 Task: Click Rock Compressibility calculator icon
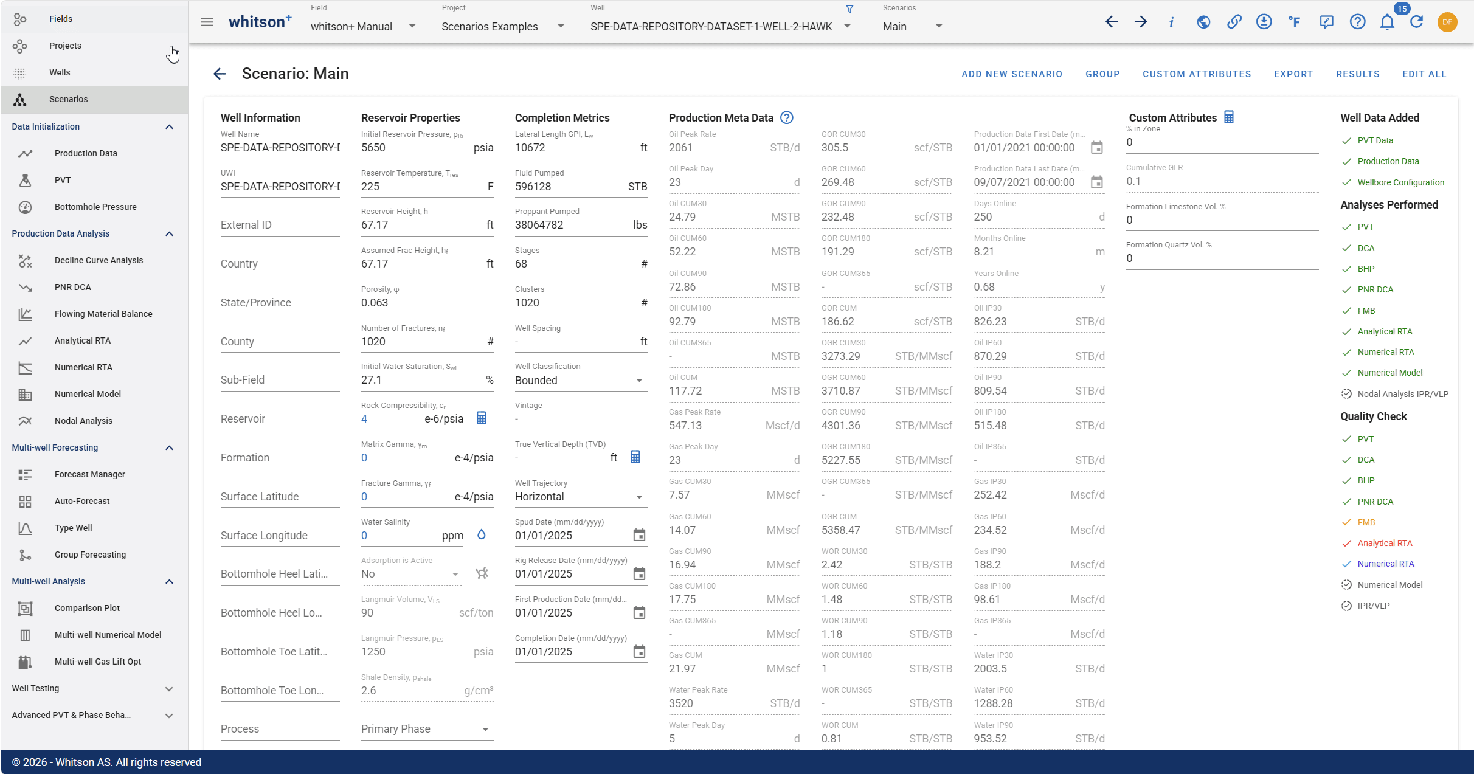coord(482,418)
